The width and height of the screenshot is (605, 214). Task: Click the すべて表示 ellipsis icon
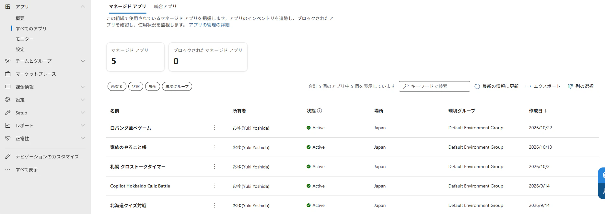coord(8,169)
